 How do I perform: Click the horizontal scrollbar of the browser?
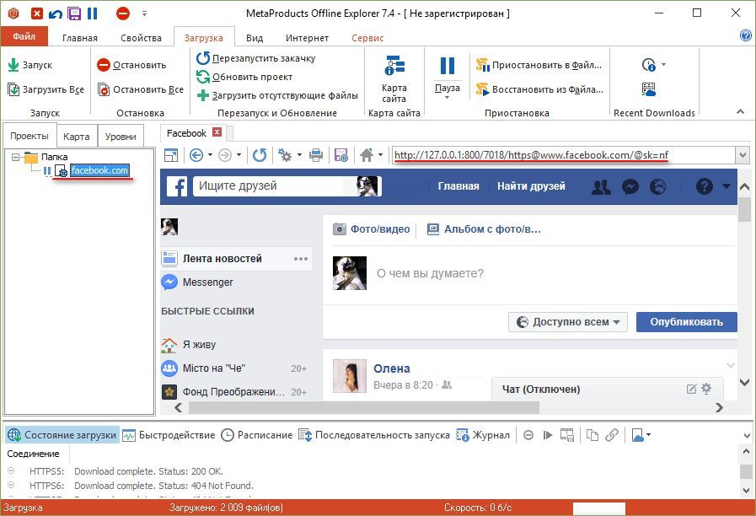coord(363,407)
